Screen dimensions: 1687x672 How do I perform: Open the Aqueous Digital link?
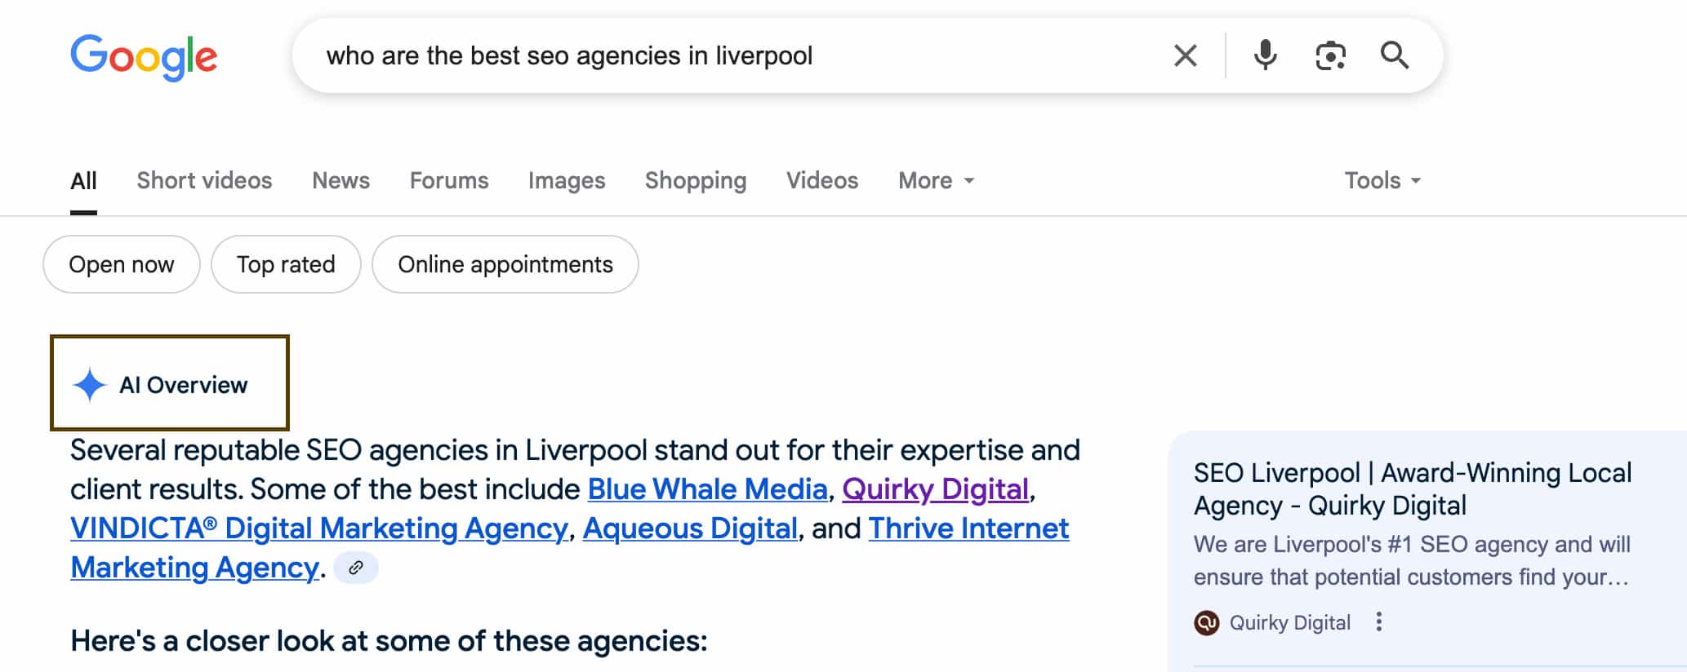point(690,528)
